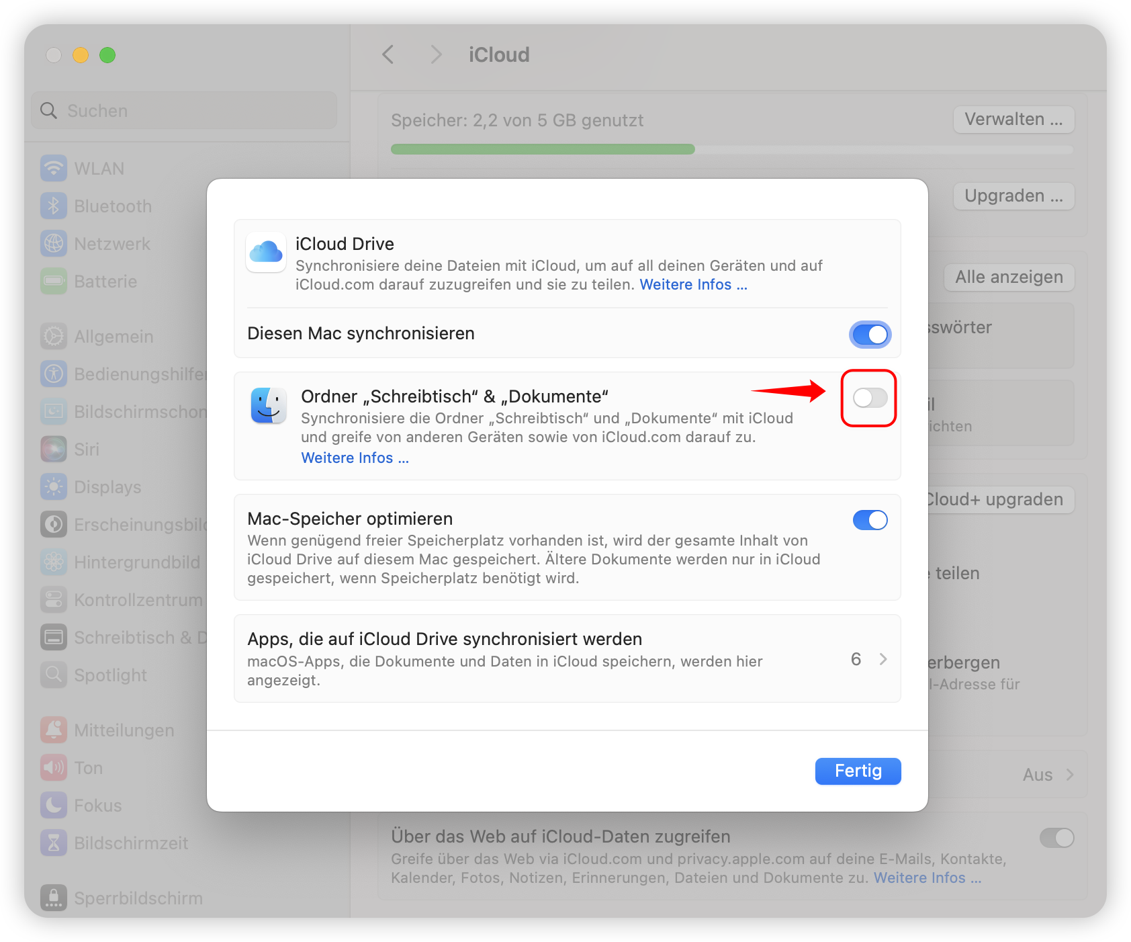Click the Netzwerk globe icon
Viewport: 1131px width, 942px height.
(x=54, y=243)
